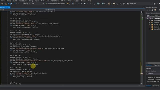The height and width of the screenshot is (90, 160).
Task: Click the teal circular help icon
Action: [102, 3]
